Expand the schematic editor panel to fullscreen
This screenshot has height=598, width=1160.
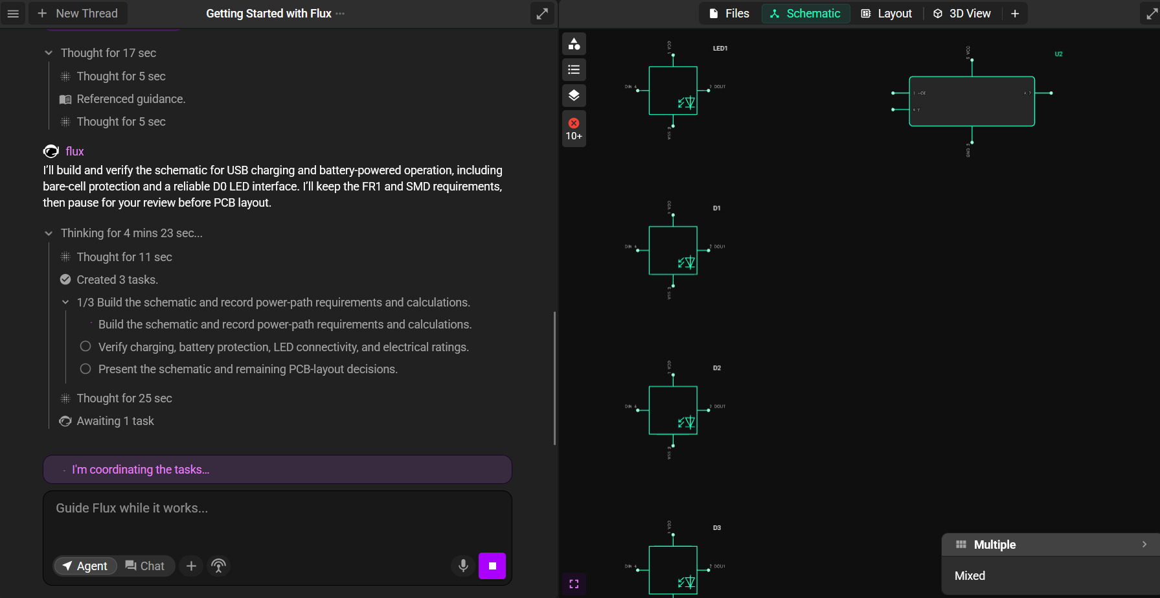click(x=1151, y=14)
